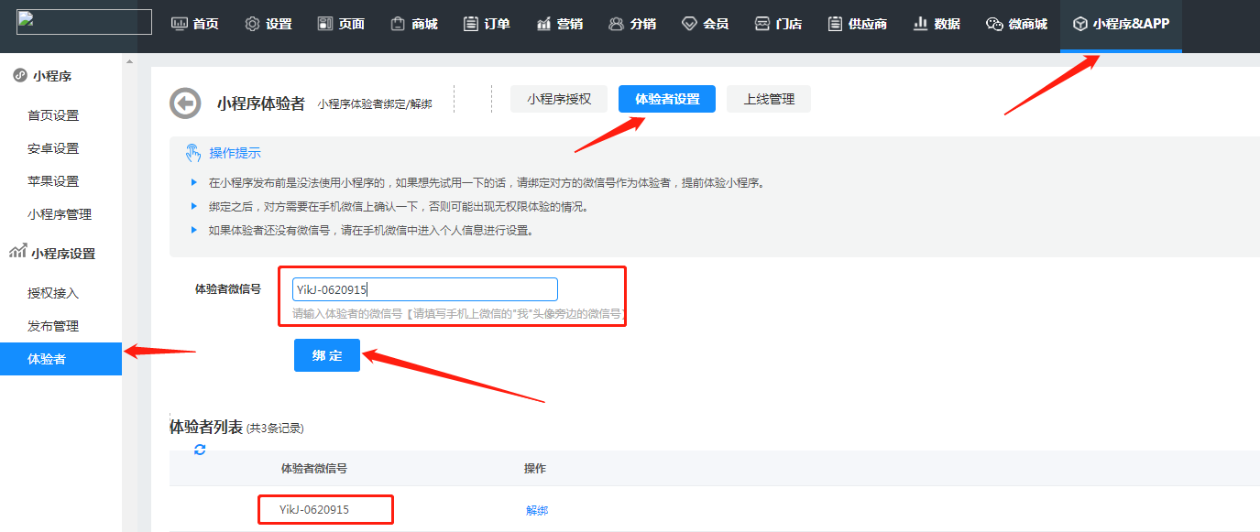Open 授权接入 in the left sidebar
1260x532 pixels.
[x=53, y=293]
